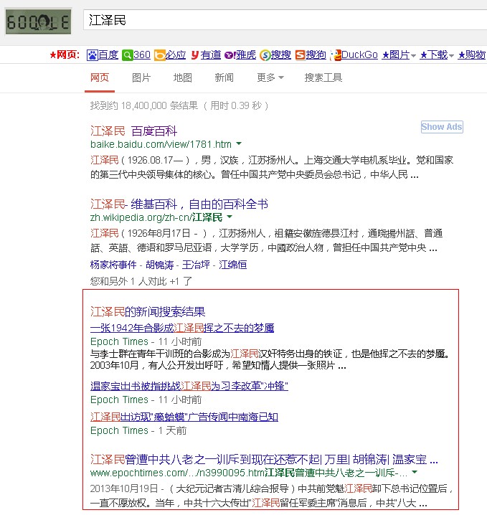Click the Soso (搜搜) icon
Screen dimensions: 487x515
265,55
